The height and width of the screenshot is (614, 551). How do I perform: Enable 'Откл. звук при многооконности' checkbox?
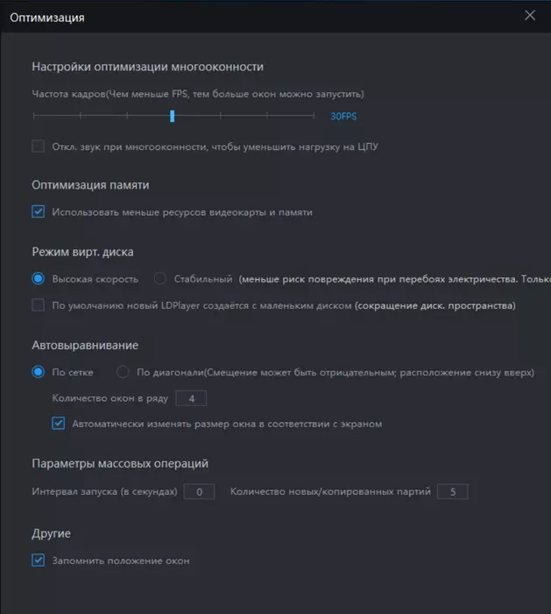[39, 146]
